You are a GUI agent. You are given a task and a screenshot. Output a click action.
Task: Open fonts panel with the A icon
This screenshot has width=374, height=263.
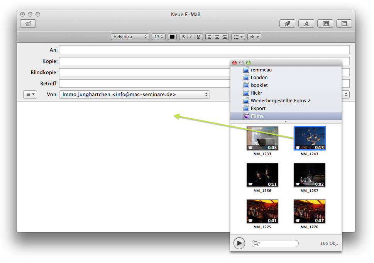tap(306, 24)
